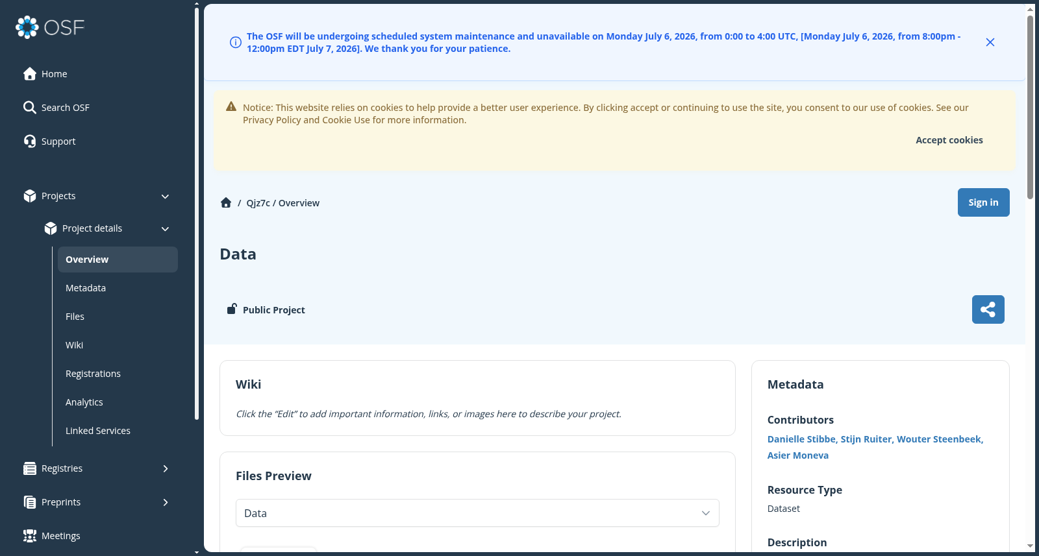Click the Projects cube icon

coord(30,196)
